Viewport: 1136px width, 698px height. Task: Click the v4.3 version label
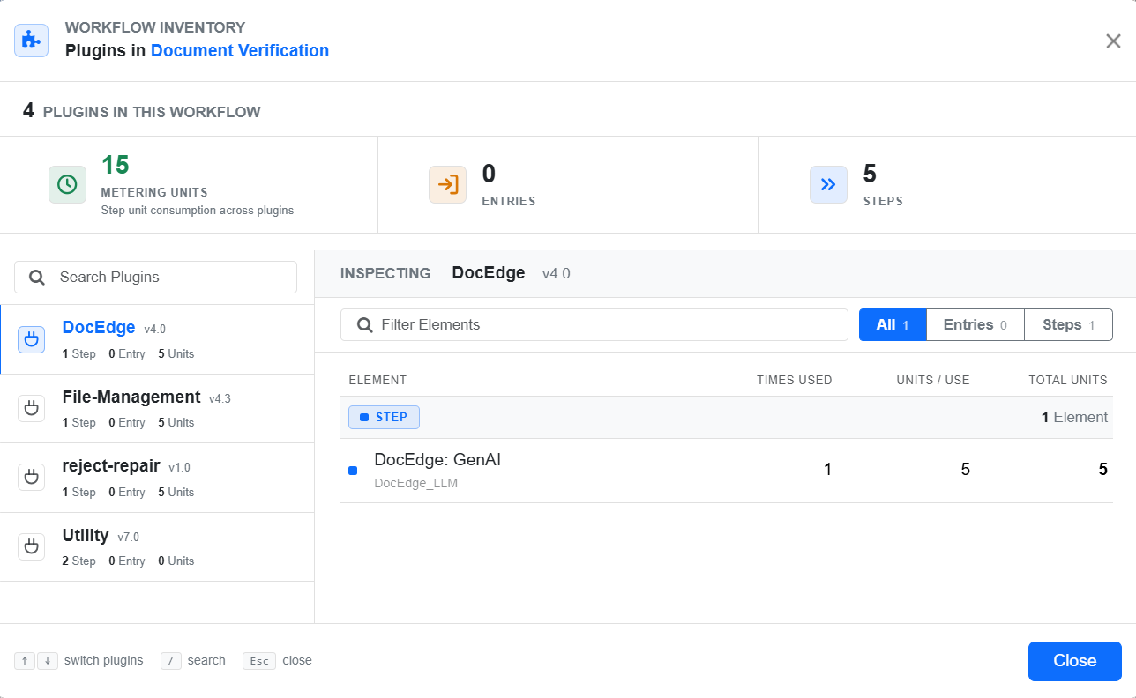[220, 398]
